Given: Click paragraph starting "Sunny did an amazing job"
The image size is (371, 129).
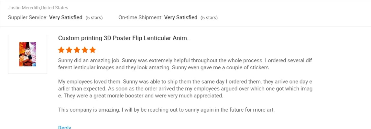Looking at the screenshot, I should coord(185,64).
